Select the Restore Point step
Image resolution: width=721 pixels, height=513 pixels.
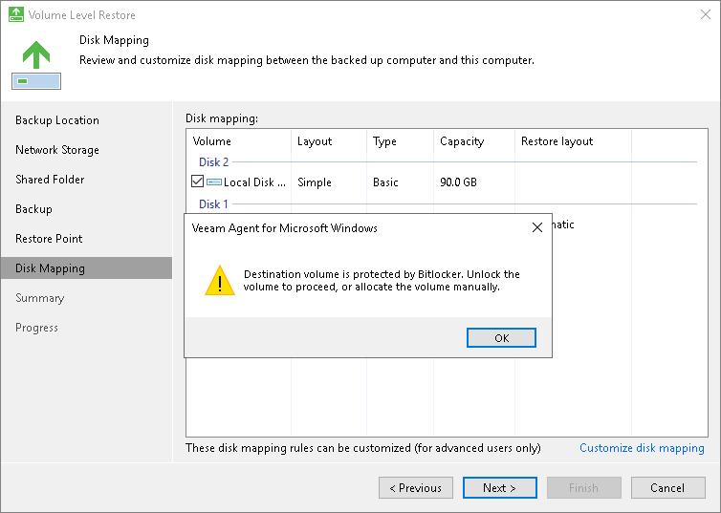[x=49, y=239]
